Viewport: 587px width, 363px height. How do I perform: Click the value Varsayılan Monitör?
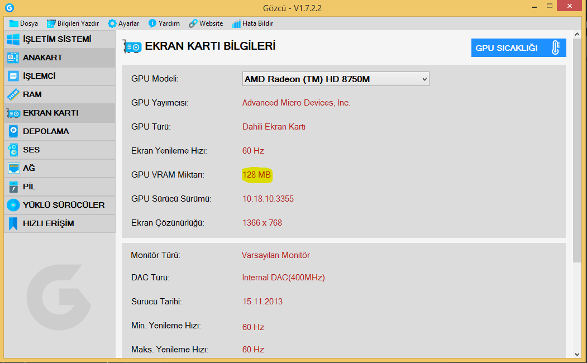click(275, 255)
